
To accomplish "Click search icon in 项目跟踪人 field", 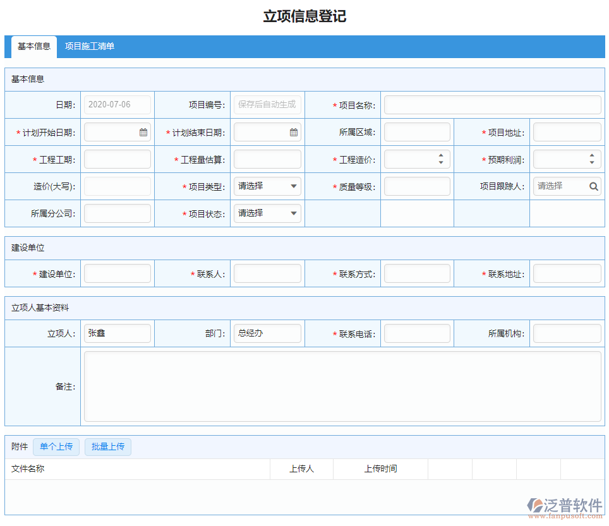I will pos(593,186).
